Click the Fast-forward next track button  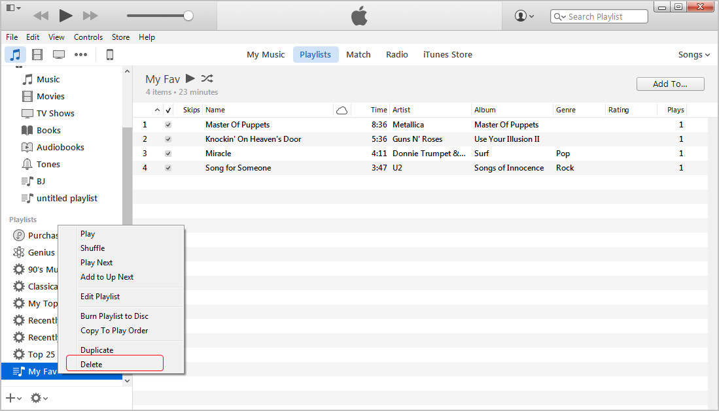pos(90,16)
